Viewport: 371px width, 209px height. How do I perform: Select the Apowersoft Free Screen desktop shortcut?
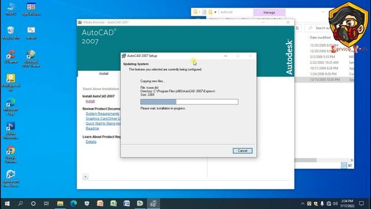point(10,178)
